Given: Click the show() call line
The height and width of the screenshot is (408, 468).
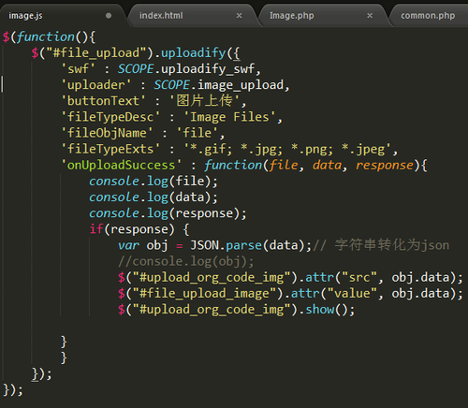Looking at the screenshot, I should (237, 310).
